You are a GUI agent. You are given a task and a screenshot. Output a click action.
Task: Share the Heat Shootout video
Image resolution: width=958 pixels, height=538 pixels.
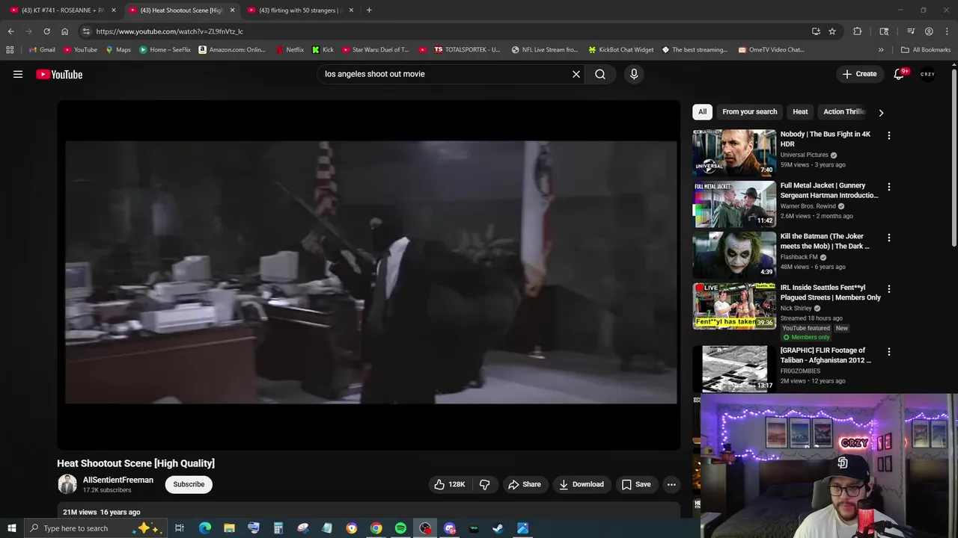[525, 484]
